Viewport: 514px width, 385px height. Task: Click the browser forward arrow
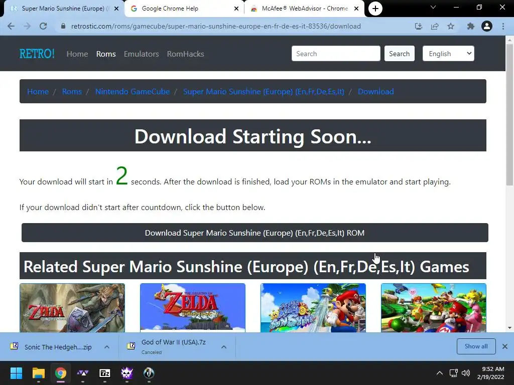[x=27, y=26]
